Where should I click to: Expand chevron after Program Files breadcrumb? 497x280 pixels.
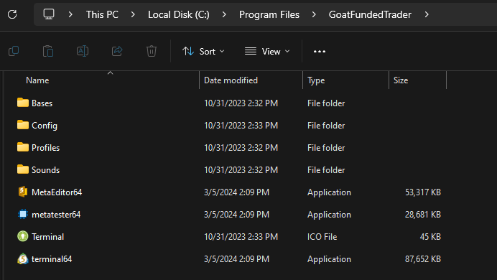[314, 14]
